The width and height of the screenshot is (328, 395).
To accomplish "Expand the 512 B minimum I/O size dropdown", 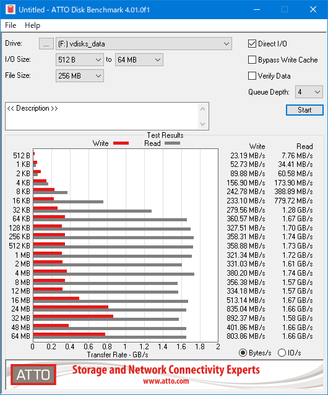I will point(80,60).
